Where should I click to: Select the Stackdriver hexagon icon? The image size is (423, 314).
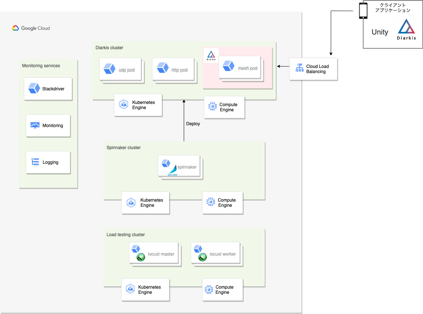[34, 89]
